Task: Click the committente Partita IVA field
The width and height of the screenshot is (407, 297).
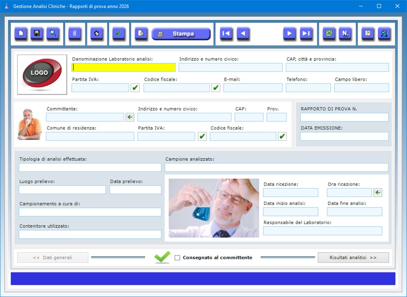Action: pyautogui.click(x=166, y=136)
